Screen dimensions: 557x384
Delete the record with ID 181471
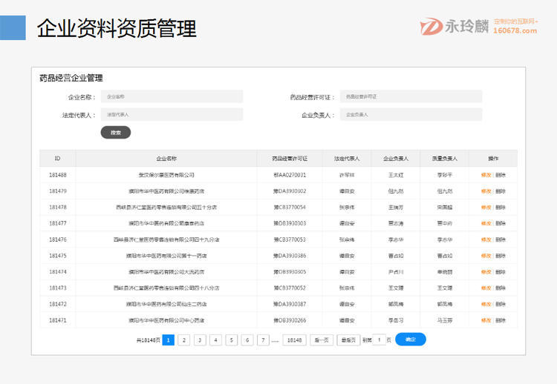[501, 320]
